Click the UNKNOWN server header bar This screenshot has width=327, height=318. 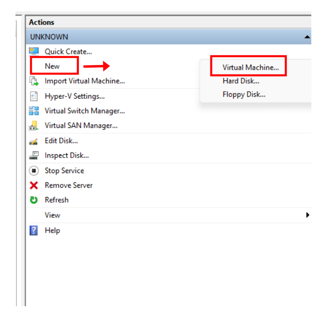(163, 37)
